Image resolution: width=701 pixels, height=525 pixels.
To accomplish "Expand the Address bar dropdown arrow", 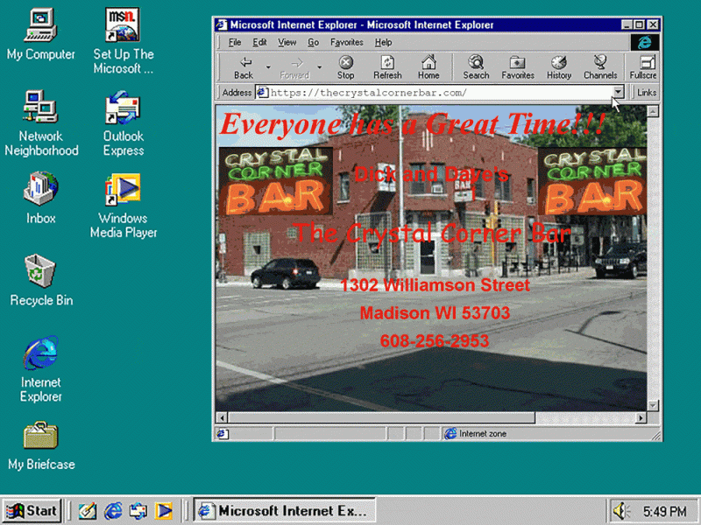I will click(618, 92).
